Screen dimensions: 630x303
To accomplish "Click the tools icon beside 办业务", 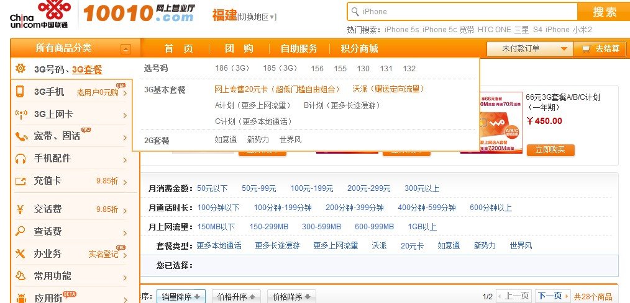I will (x=20, y=253).
